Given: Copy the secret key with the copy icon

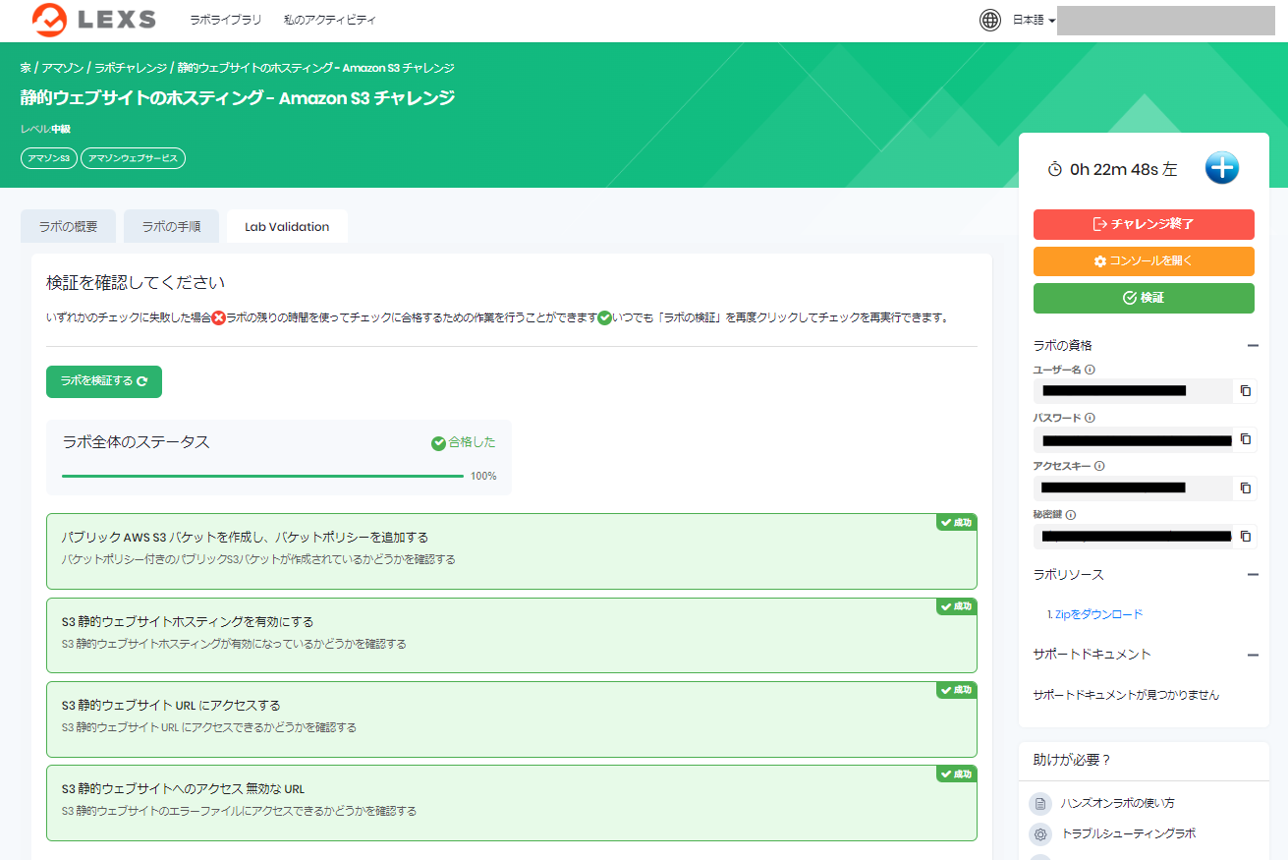Looking at the screenshot, I should (x=1245, y=536).
